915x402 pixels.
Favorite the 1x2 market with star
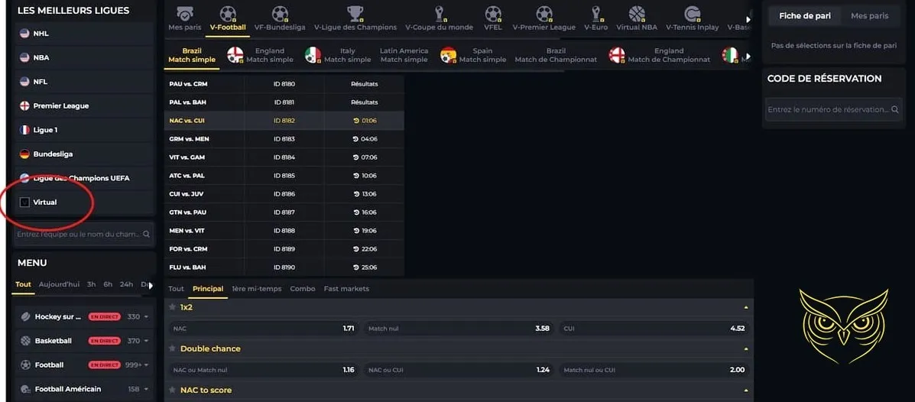click(x=173, y=307)
